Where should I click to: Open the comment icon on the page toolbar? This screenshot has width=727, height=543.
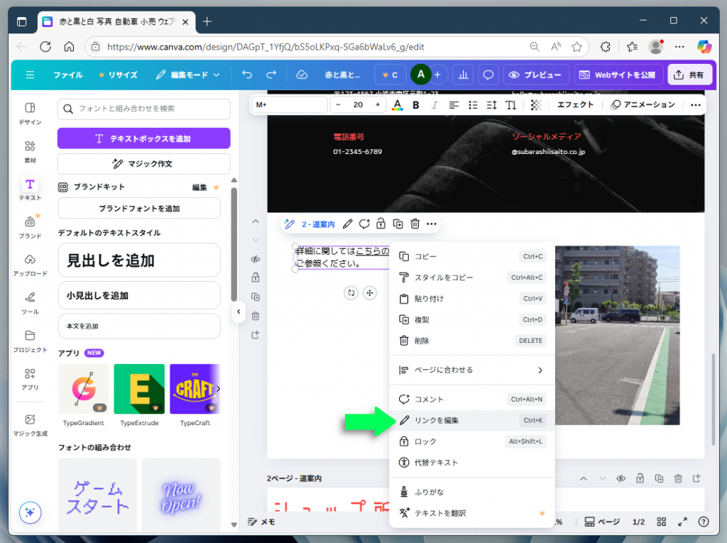pyautogui.click(x=364, y=224)
